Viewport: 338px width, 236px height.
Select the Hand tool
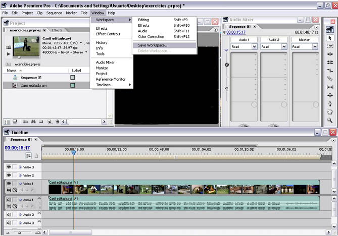(330, 111)
